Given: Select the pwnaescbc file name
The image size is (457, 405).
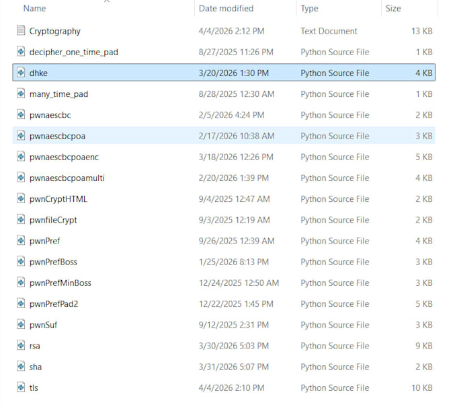Looking at the screenshot, I should (50, 115).
